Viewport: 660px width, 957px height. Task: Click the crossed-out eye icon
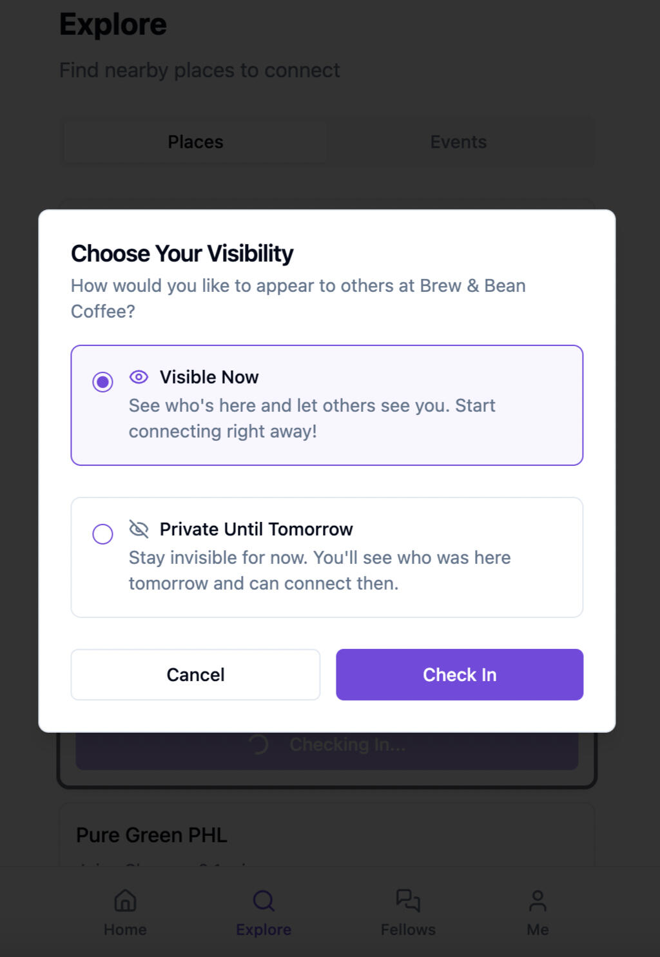point(139,529)
